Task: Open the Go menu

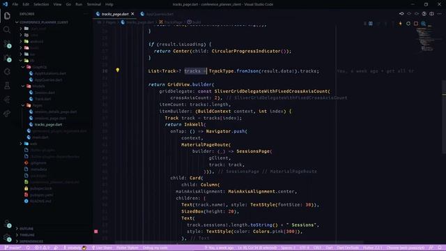Action: (x=68, y=4)
